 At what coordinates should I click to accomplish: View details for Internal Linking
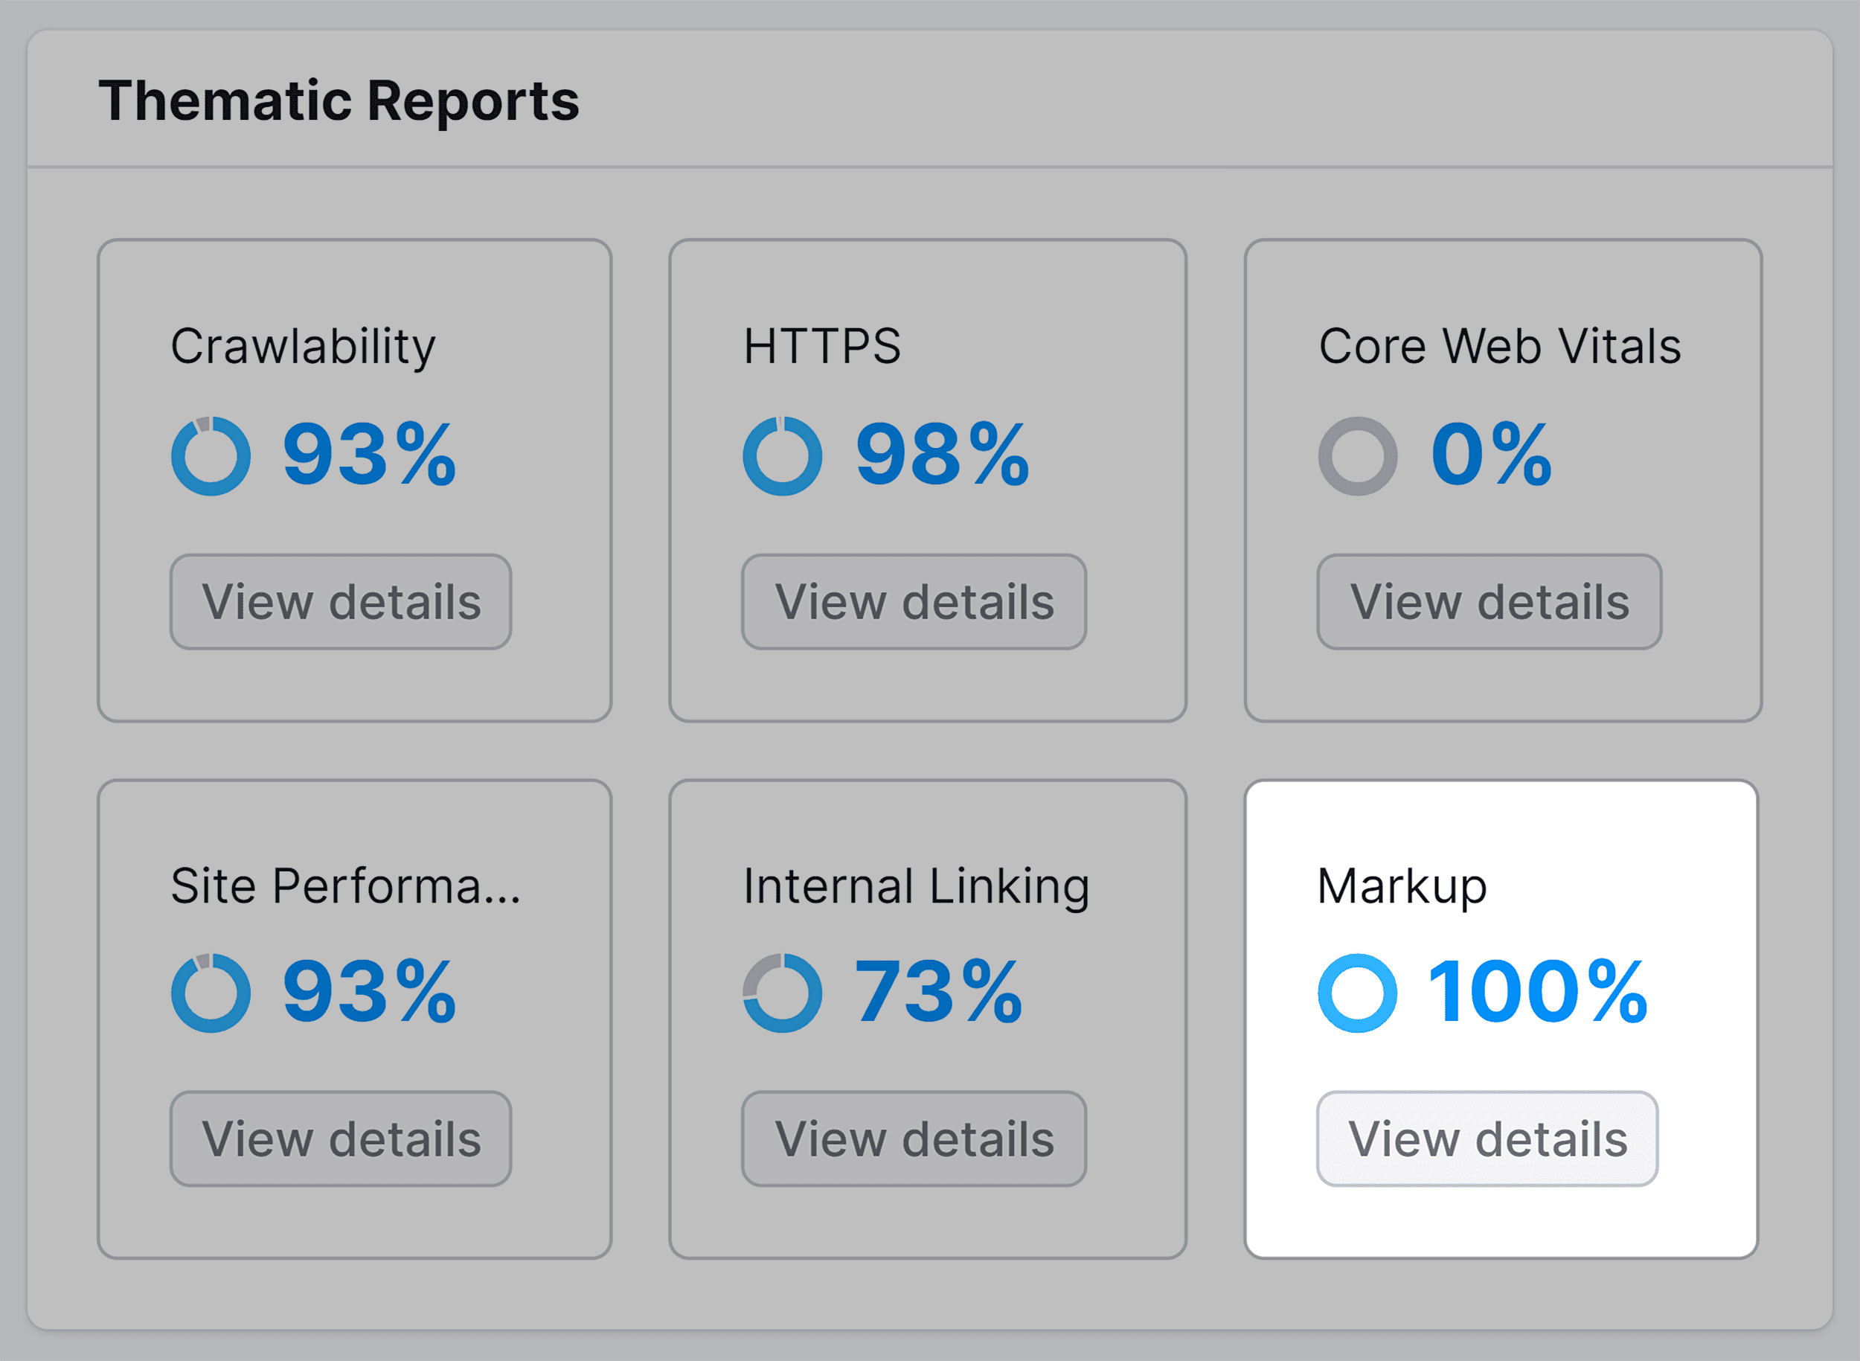coord(913,1139)
